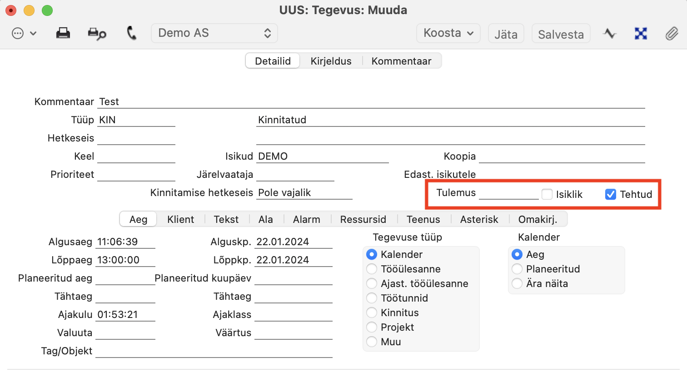The width and height of the screenshot is (687, 373).
Task: Click the phone handset toolbar icon
Action: coord(131,33)
